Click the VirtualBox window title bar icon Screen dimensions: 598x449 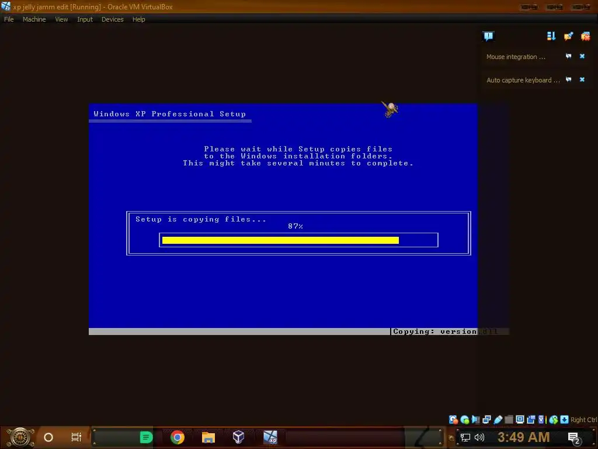[x=6, y=6]
